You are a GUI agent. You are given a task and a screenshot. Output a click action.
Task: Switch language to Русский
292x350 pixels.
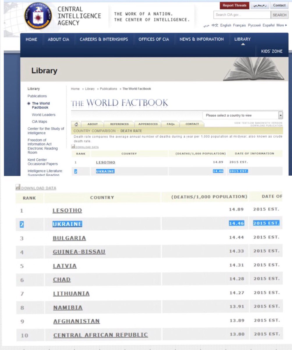254,25
